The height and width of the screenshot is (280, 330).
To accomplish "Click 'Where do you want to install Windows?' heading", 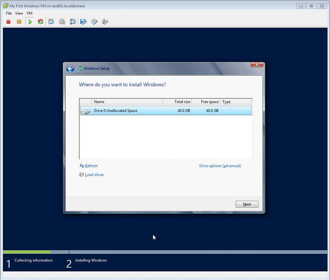I will (122, 85).
